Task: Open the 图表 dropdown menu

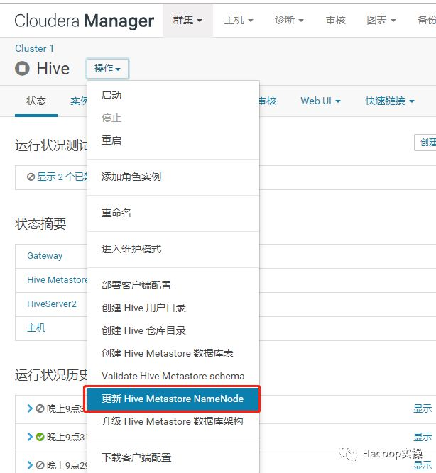Action: [x=381, y=21]
